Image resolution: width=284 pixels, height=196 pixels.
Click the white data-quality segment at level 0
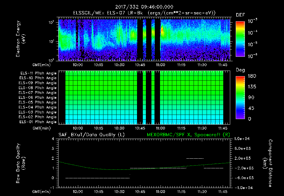point(98,178)
